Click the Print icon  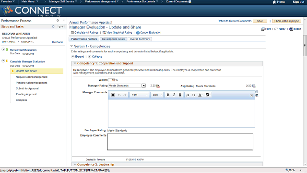point(262,29)
